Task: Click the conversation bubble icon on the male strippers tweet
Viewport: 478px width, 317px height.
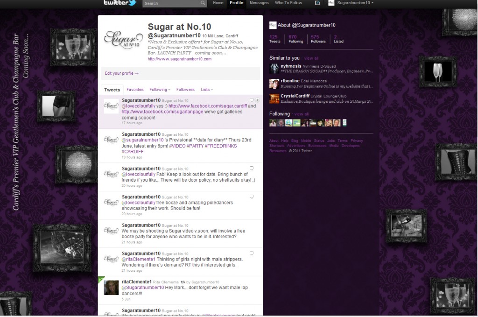Action: [252, 254]
